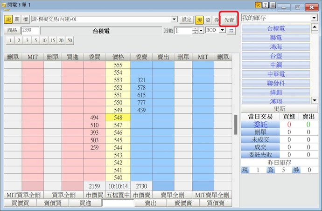Image resolution: width=322 pixels, height=211 pixels.
Task: Open the 我的庫存 list dropdown
Action: coord(314,18)
